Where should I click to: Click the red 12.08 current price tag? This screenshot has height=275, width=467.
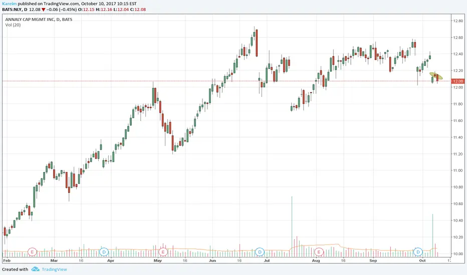[458, 81]
